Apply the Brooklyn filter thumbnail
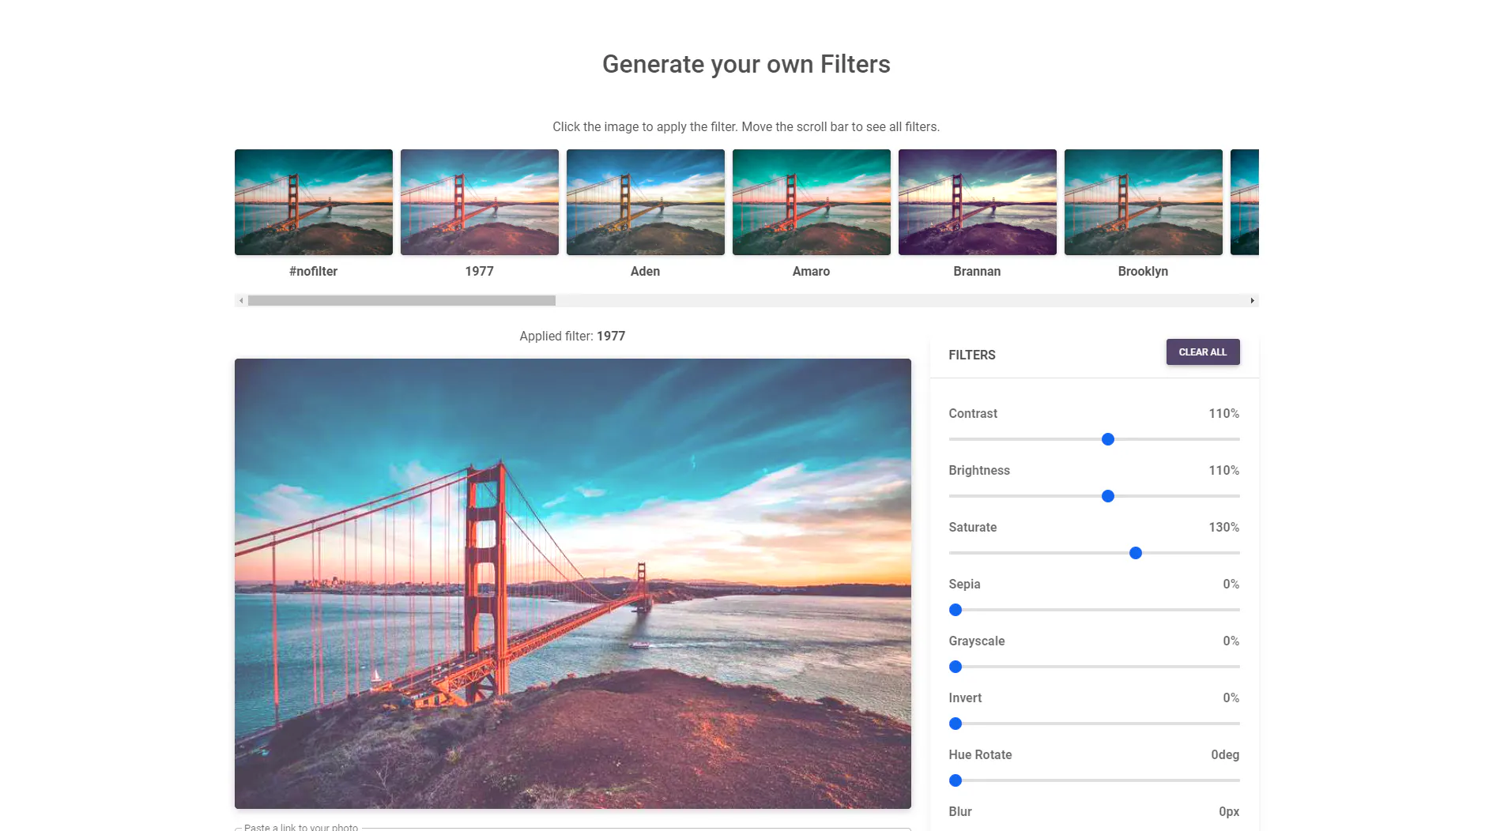The height and width of the screenshot is (831, 1489). [1144, 202]
